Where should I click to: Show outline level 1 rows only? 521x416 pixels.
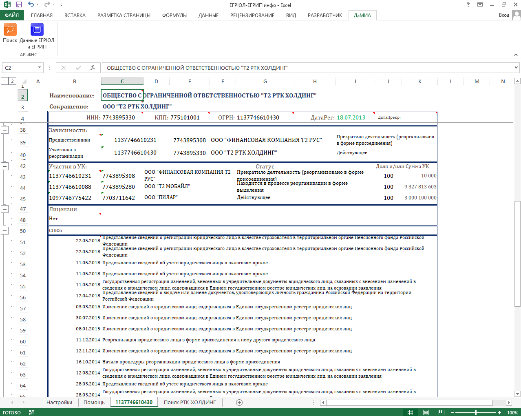pyautogui.click(x=5, y=81)
